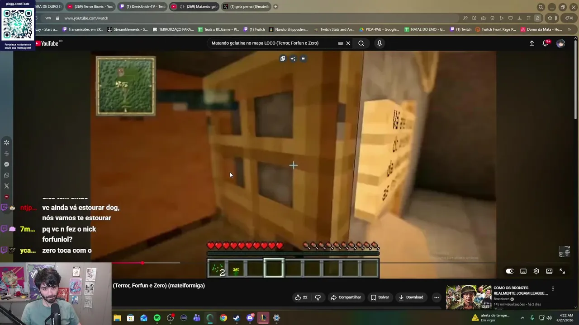Open more actions three-dot menu beside Download

437,297
